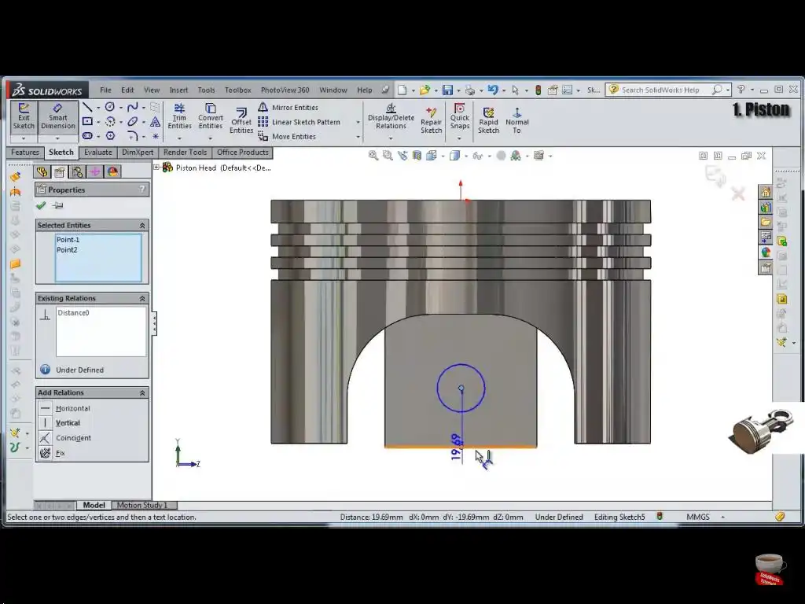Add the Horizontal relation
The width and height of the screenshot is (805, 604).
click(72, 408)
